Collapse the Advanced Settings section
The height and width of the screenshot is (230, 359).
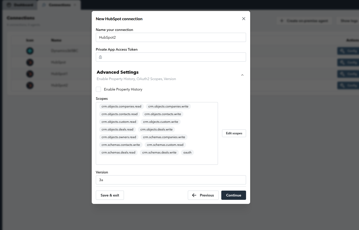[x=242, y=75]
